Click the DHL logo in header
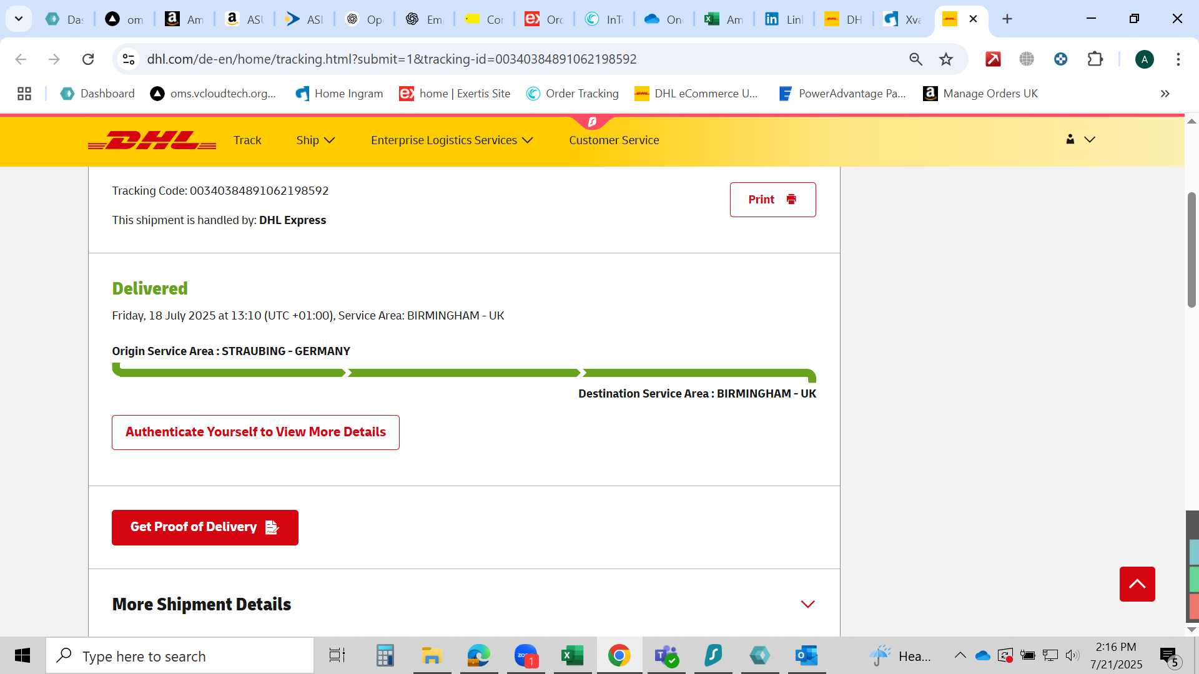This screenshot has width=1199, height=674. (x=152, y=140)
